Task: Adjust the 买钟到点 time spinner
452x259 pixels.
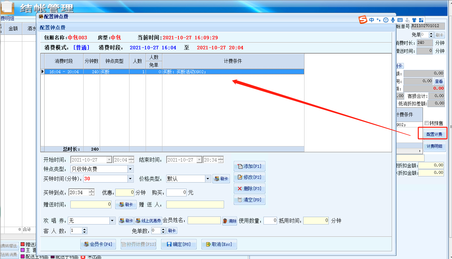Action: [92, 193]
